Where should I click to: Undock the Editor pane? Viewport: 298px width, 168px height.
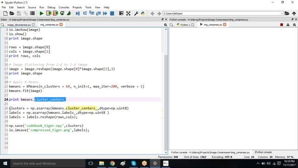[163, 20]
